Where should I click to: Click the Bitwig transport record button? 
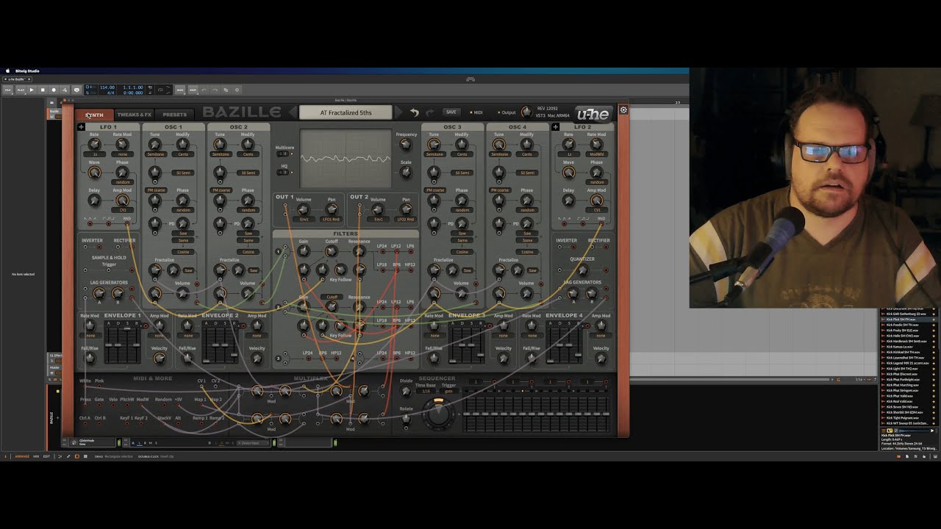pyautogui.click(x=54, y=90)
